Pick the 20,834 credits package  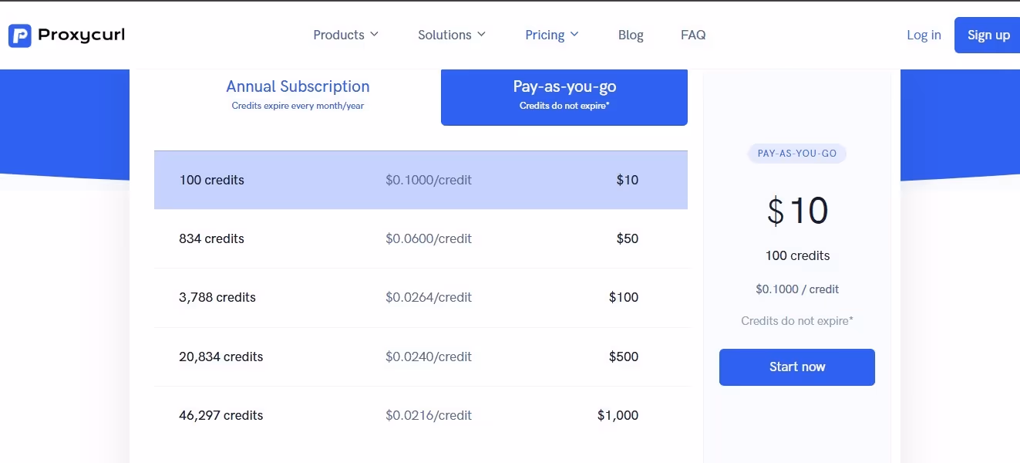tap(421, 357)
